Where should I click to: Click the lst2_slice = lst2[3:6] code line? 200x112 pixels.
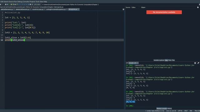click(x=18, y=37)
